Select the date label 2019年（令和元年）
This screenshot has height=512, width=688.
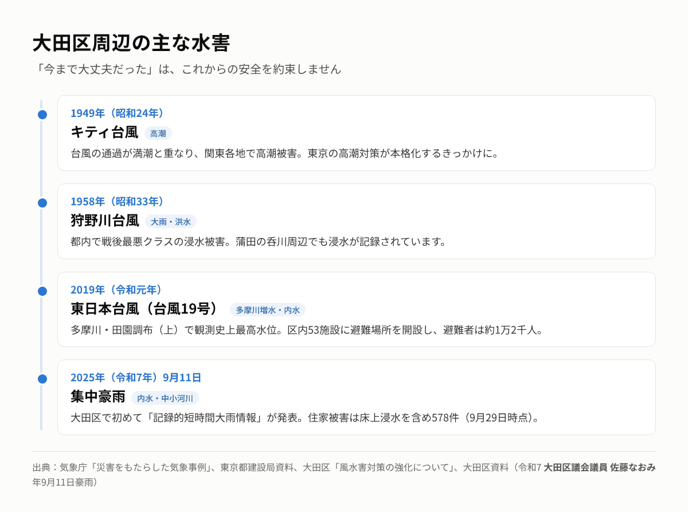[x=118, y=290]
